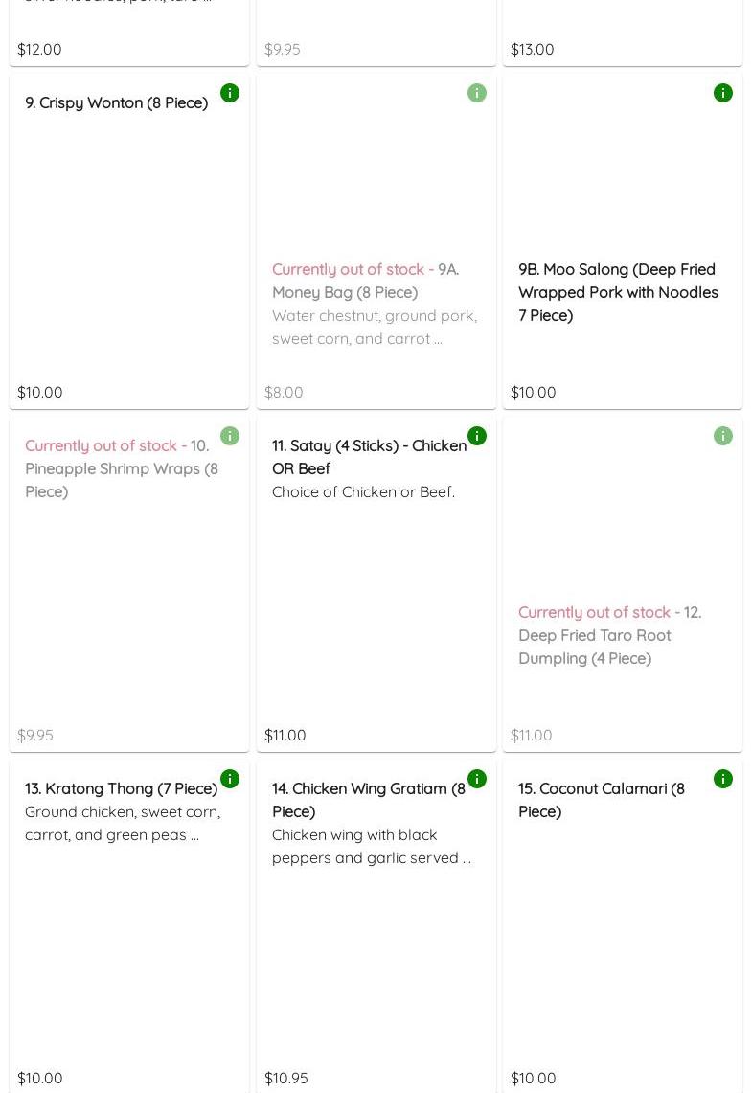The width and height of the screenshot is (752, 1093).
Task: Select 13. Kratong Thong (7 Piece)
Action: pos(121,788)
